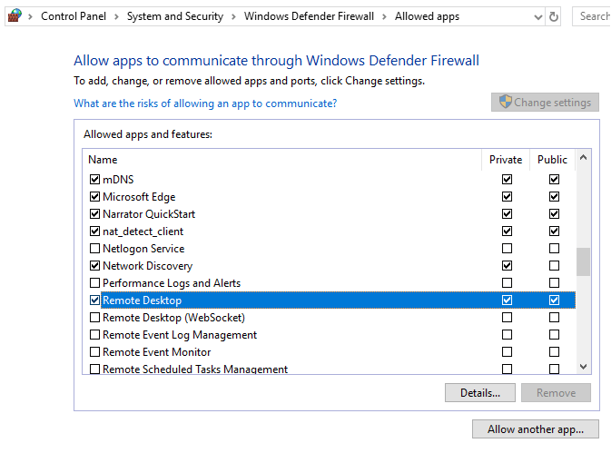Click the shield icon on Change settings
The width and height of the screenshot is (611, 453).
click(505, 102)
